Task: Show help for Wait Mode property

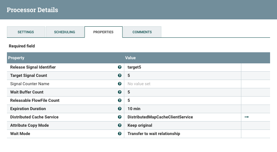Action: point(119,134)
